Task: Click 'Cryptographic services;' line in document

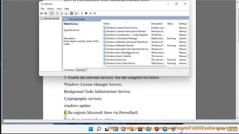Action: pos(83,99)
